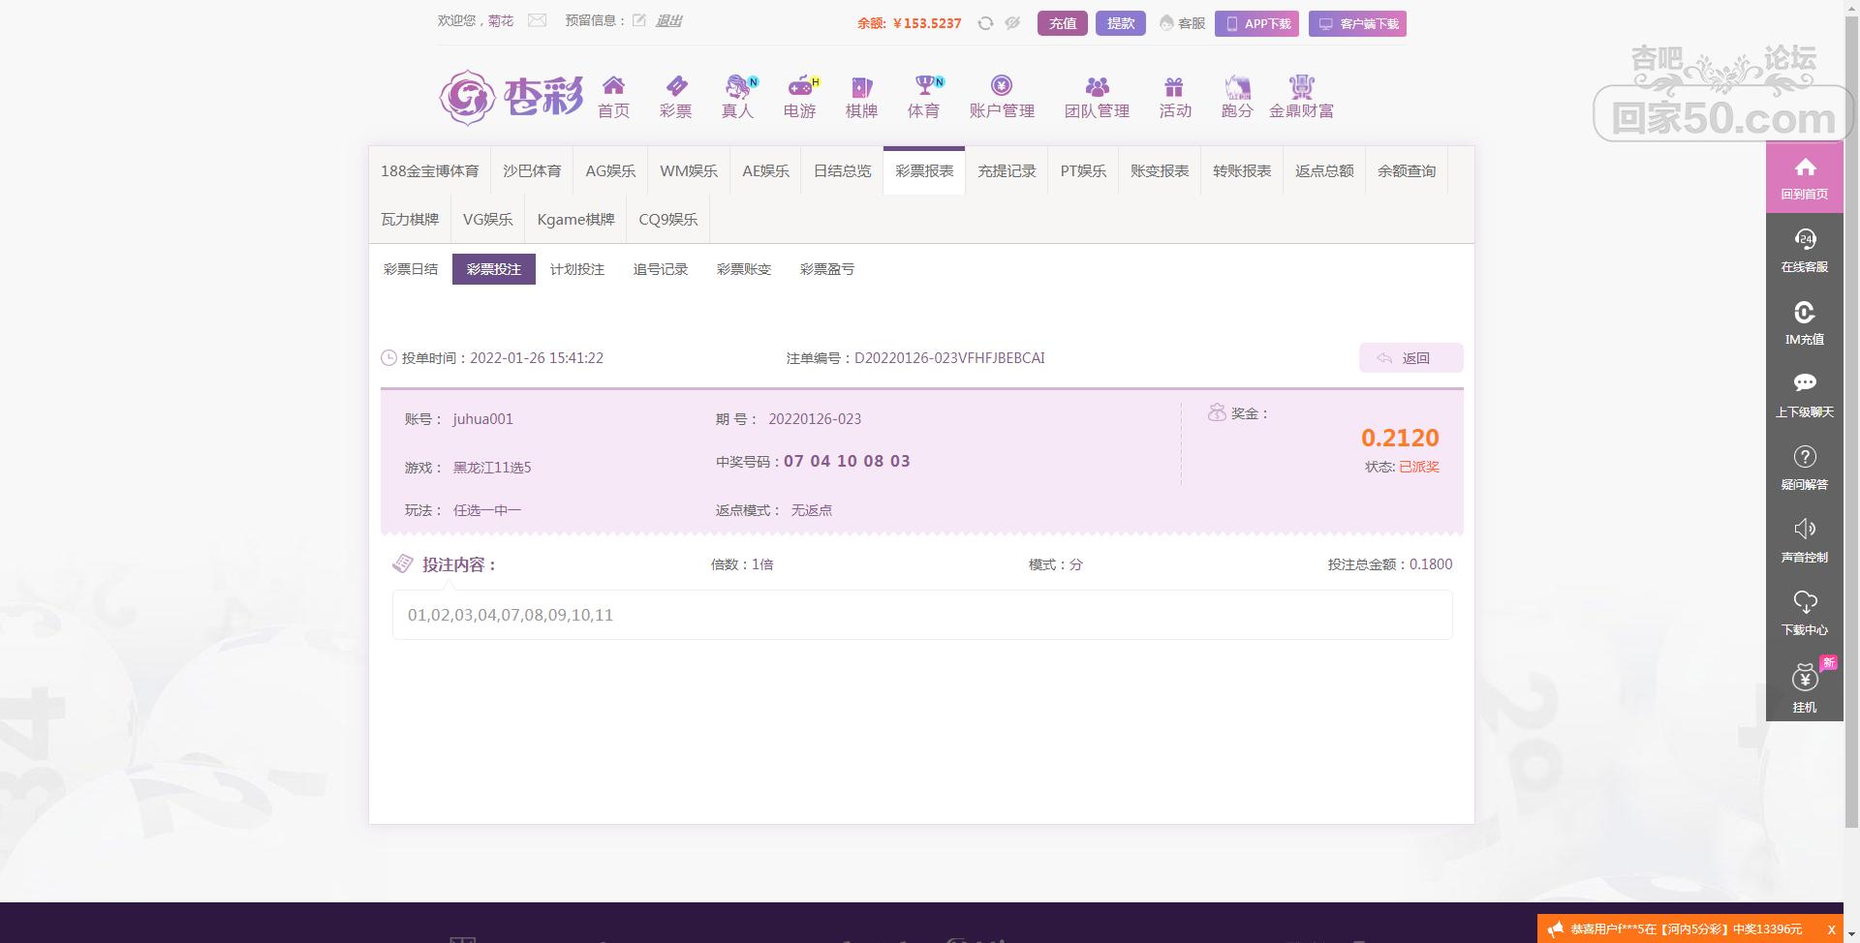Open the 彩票盈亏 sub-tab
The width and height of the screenshot is (1860, 943).
pos(827,269)
